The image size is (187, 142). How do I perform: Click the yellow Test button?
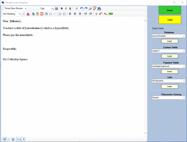click(x=170, y=20)
